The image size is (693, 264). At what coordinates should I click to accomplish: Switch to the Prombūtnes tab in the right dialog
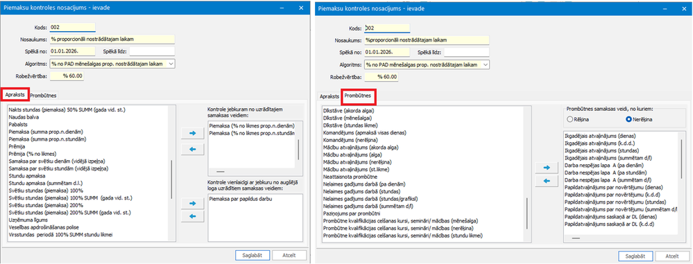(359, 96)
